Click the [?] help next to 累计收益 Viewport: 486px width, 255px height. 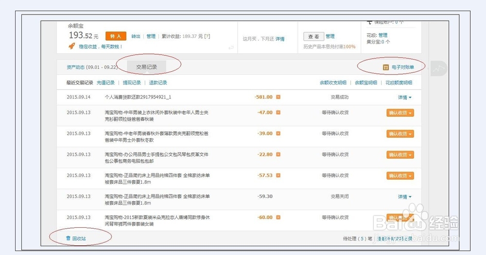tap(207, 36)
